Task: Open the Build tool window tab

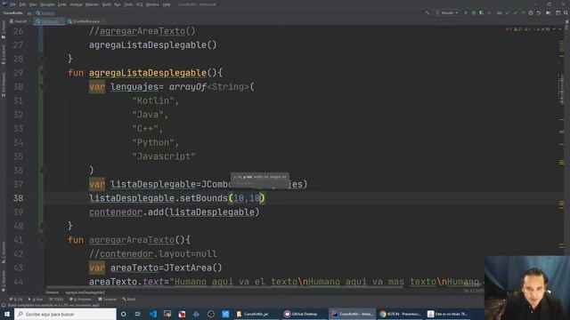Action: [129, 300]
